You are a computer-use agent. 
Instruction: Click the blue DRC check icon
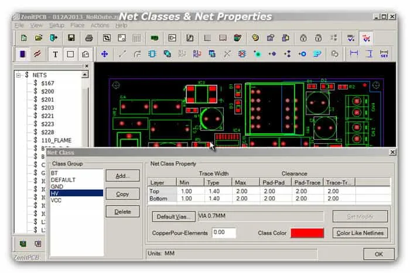tap(351, 38)
